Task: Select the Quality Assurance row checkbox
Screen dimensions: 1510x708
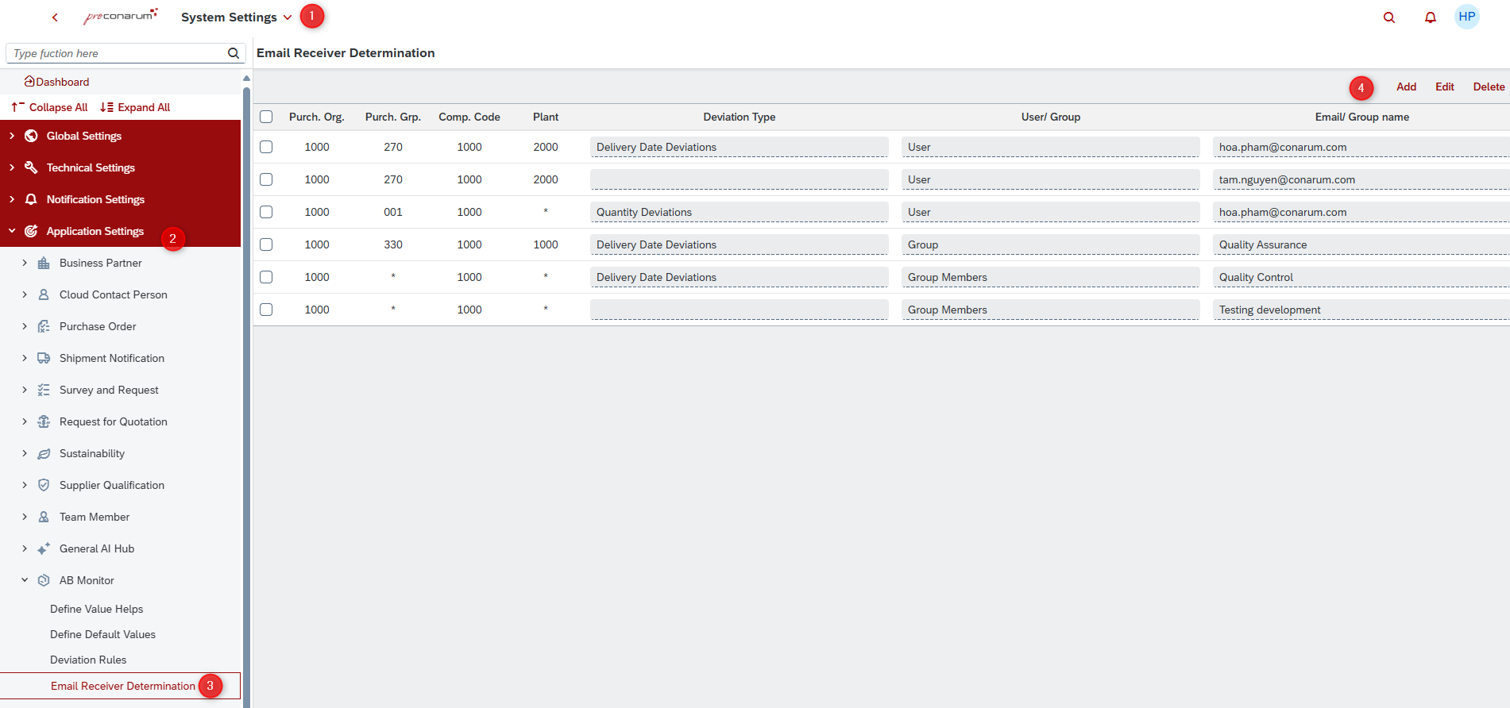Action: pos(266,244)
